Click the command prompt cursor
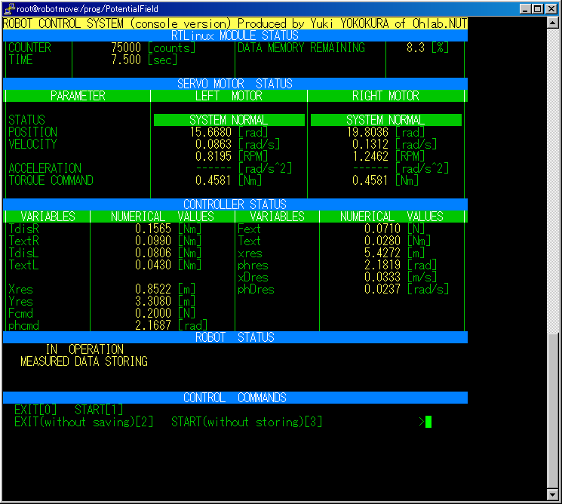 [428, 422]
